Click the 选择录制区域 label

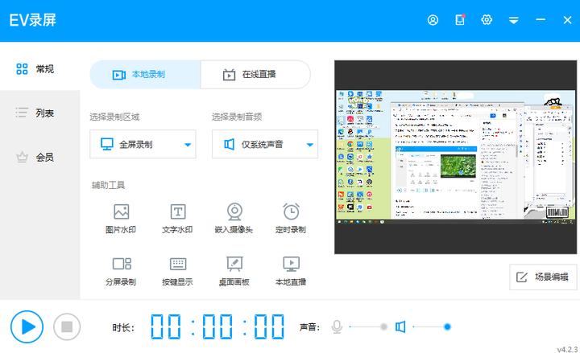point(114,117)
